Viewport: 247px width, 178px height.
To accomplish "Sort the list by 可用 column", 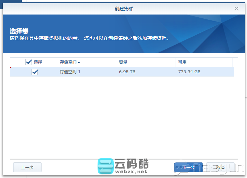I will point(182,62).
